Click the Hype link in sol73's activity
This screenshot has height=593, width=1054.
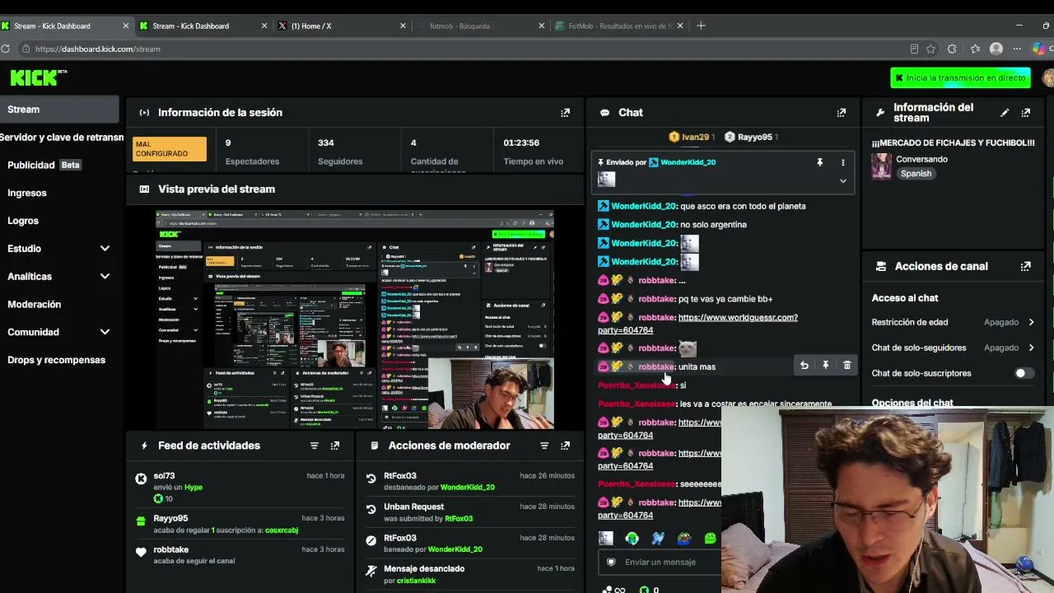tap(193, 488)
